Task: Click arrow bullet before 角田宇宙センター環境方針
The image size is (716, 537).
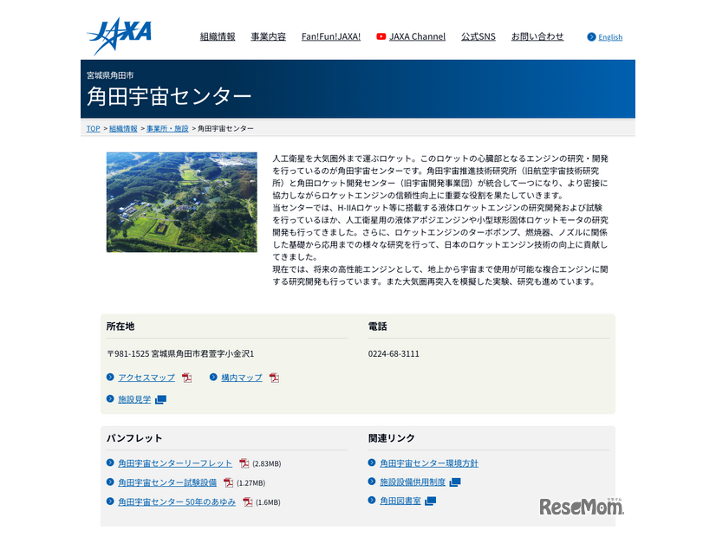Action: click(x=372, y=463)
